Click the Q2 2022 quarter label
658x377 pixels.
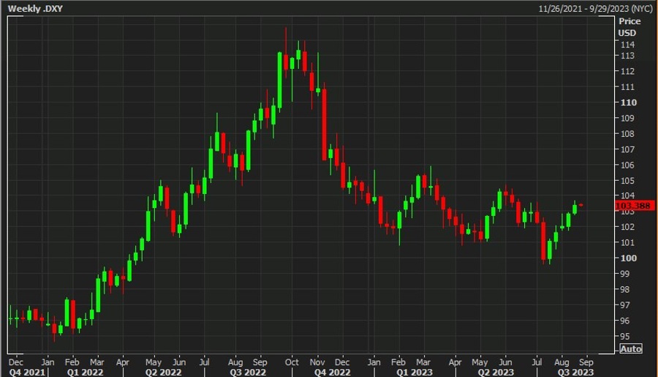tap(163, 373)
